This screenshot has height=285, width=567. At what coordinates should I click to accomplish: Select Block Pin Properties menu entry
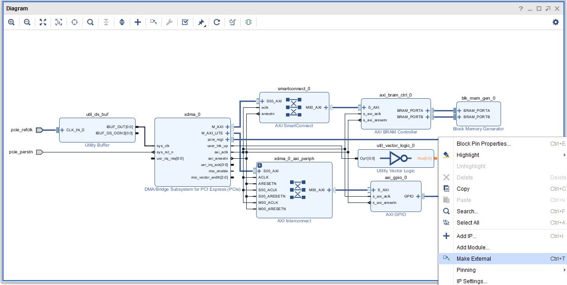tap(483, 144)
